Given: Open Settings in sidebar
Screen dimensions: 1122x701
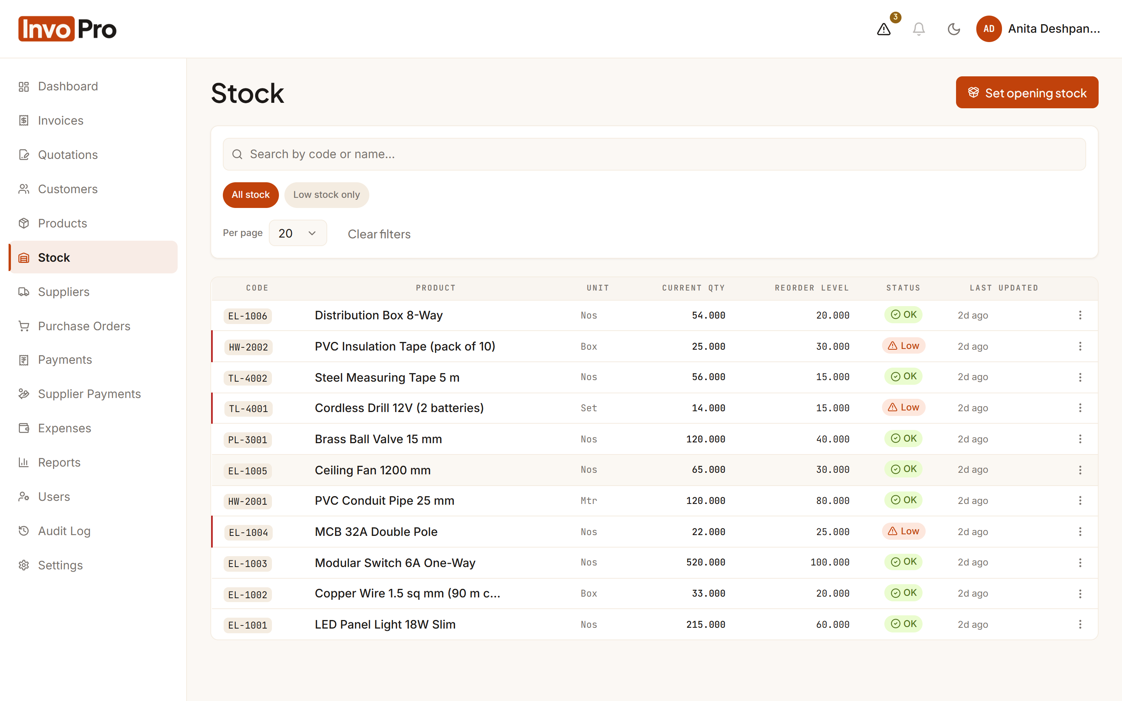Looking at the screenshot, I should coord(93,565).
